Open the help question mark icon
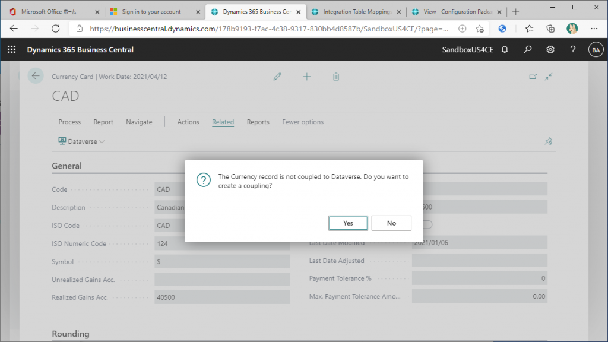 click(573, 50)
